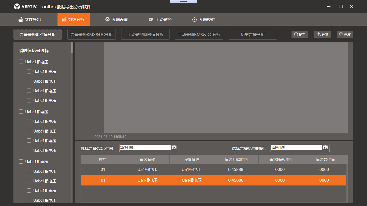367x206 pixels.
Task: Click the 告警文件名 column header
Action: [x=325, y=159]
